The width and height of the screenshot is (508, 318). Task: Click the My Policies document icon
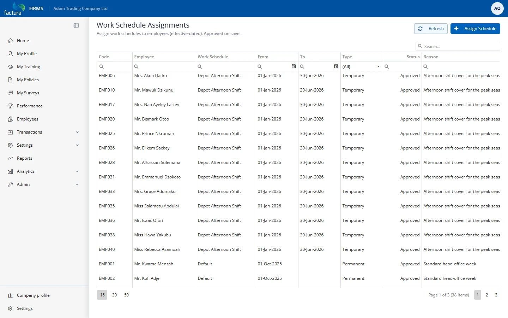tap(10, 80)
